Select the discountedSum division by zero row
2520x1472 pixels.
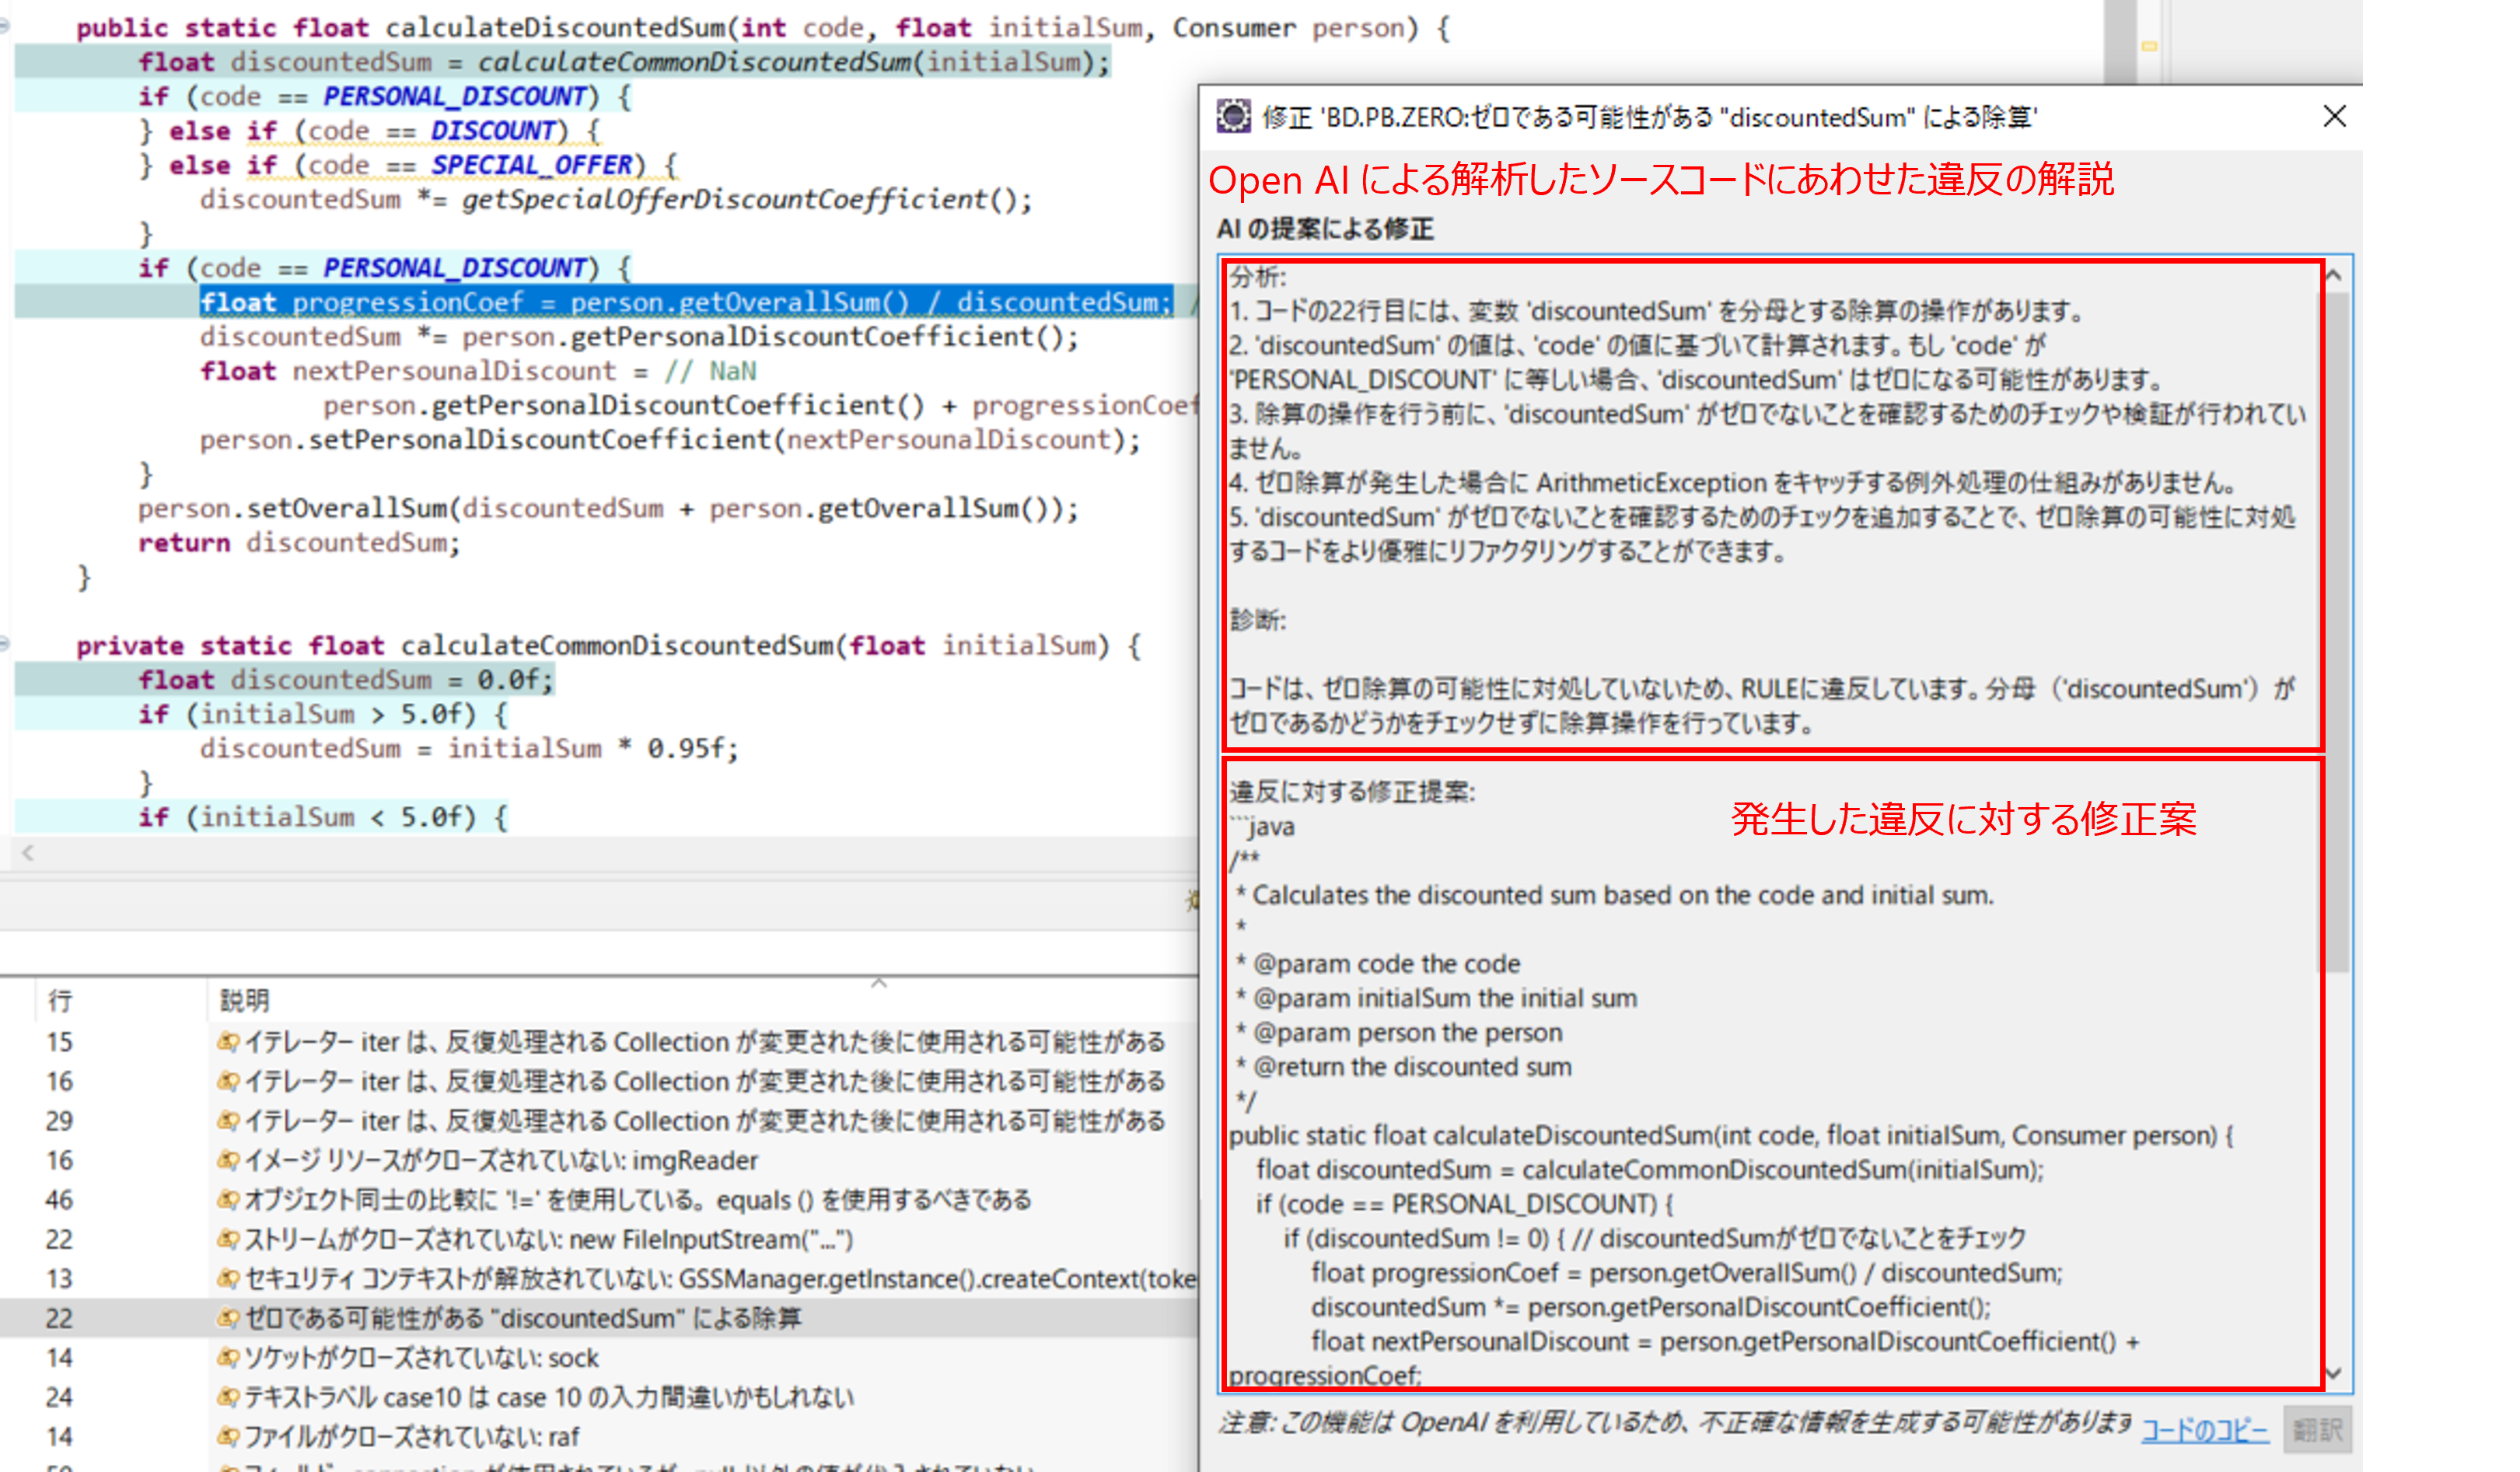click(x=522, y=1318)
